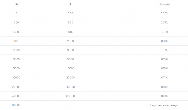Select the 0.11% percent cell
This screenshot has width=188, height=110.
pos(164,50)
